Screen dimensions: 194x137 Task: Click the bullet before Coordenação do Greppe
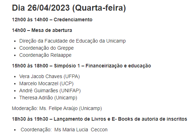pos(15,48)
